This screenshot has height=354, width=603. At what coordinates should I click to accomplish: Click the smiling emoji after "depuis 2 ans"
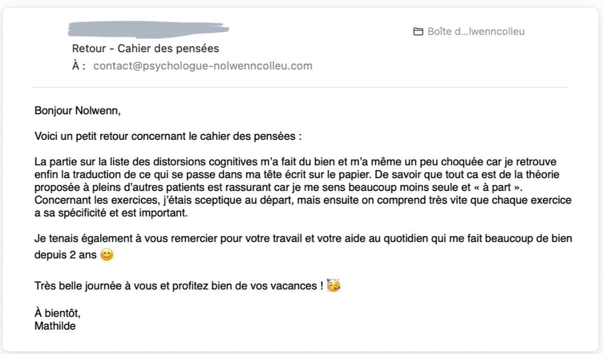pyautogui.click(x=107, y=255)
